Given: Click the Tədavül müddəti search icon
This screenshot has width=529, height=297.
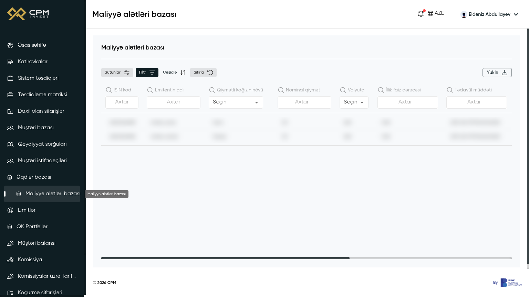Looking at the screenshot, I should (x=449, y=90).
